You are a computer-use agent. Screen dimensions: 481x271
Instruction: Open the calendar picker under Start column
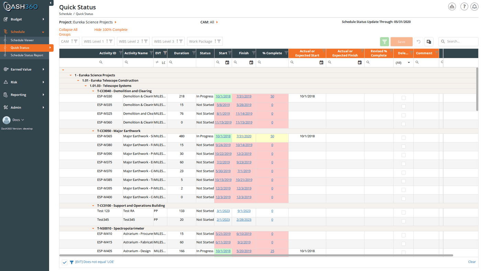[x=227, y=63]
